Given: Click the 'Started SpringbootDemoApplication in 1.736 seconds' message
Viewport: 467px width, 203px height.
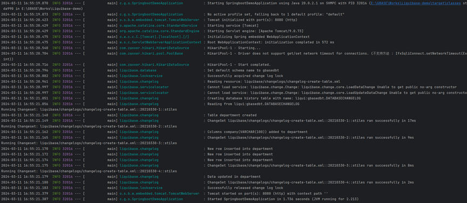Looking at the screenshot, I should (283, 199).
